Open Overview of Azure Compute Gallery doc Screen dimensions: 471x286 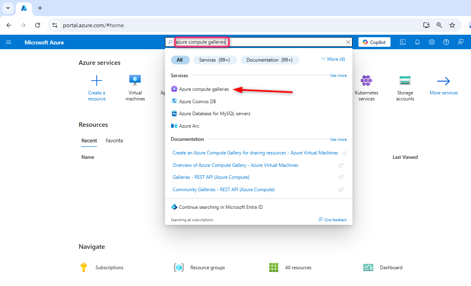(235, 165)
